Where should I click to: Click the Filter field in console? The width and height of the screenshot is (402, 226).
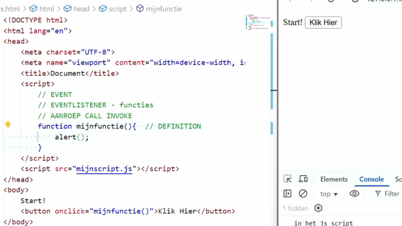point(387,194)
